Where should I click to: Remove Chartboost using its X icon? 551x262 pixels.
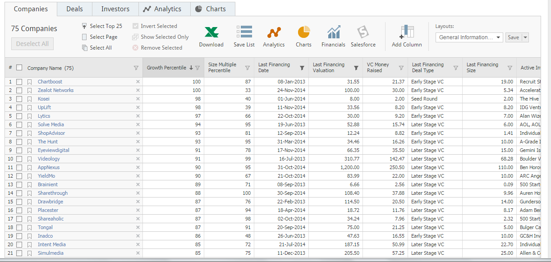138,82
